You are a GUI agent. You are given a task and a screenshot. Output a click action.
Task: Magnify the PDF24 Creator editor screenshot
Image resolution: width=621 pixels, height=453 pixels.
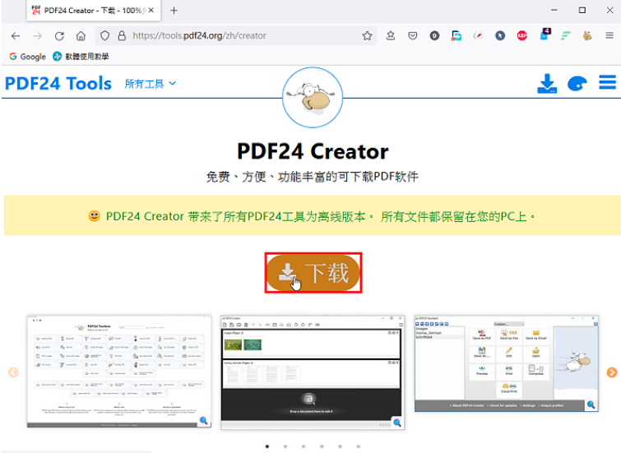(397, 423)
